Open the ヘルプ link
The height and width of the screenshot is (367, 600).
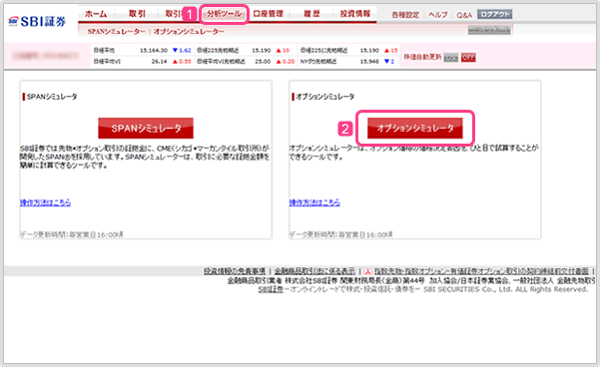(x=438, y=15)
